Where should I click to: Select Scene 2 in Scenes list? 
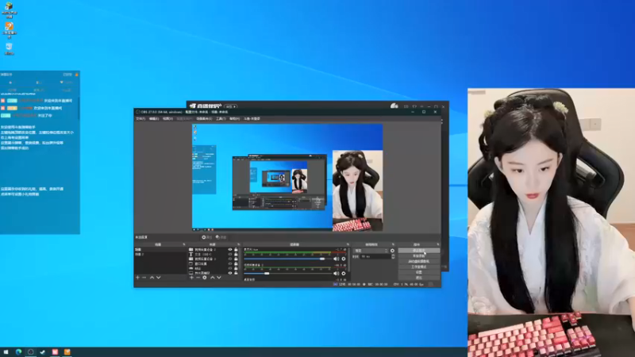pos(160,254)
